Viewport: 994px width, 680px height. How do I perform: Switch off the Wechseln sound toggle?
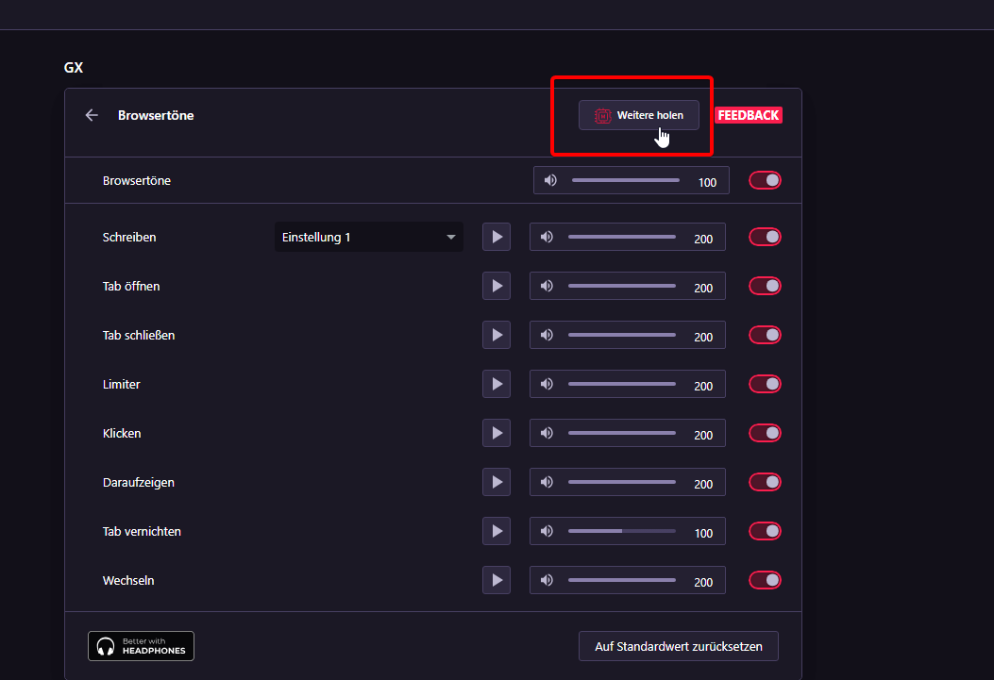pyautogui.click(x=765, y=580)
